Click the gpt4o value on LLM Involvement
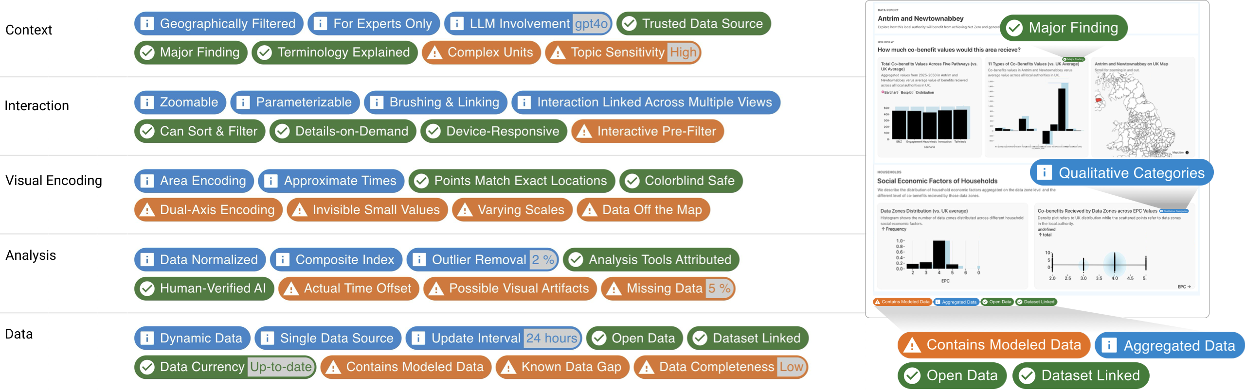1245x390 pixels. pyautogui.click(x=591, y=23)
